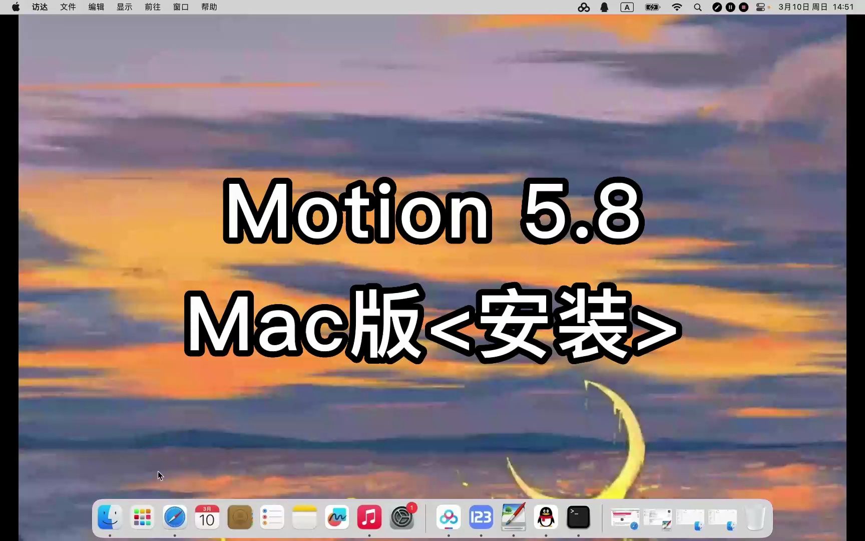Open the Contacts app in the Dock

click(240, 517)
